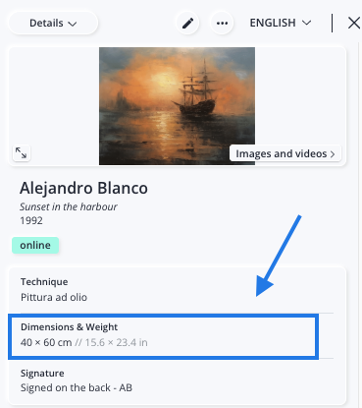Click the ship painting thumbnail
This screenshot has height=408, width=362.
177,106
